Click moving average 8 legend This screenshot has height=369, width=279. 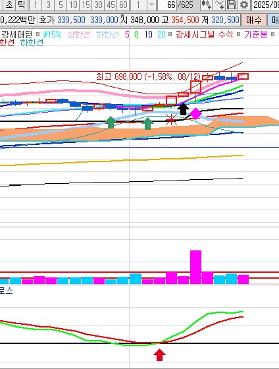tap(136, 34)
